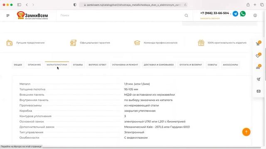266x149 pixels.
Task: Click the Safari address bar URL
Action: point(133,5)
